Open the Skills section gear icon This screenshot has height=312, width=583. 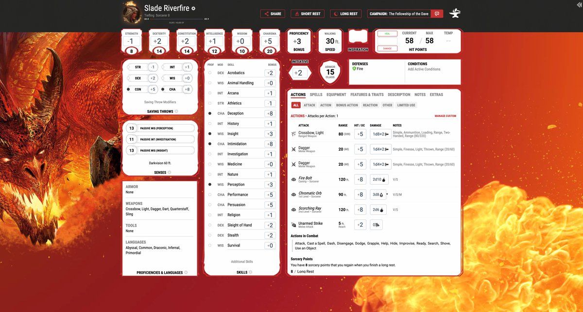click(251, 272)
